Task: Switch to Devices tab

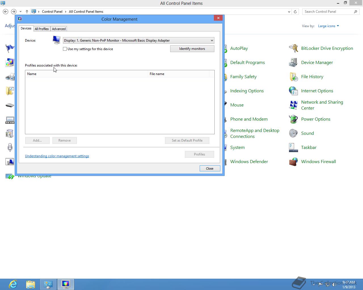Action: (26, 28)
